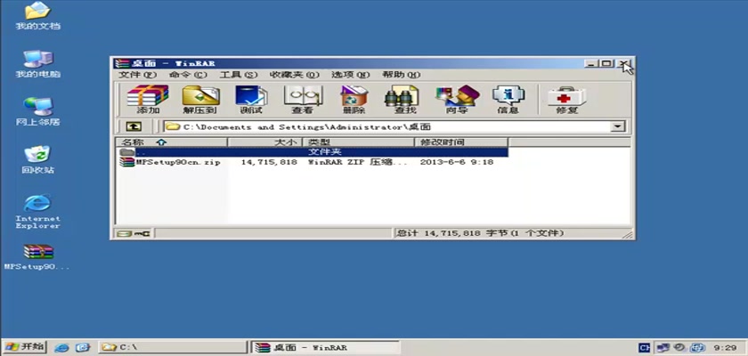Open the Tools (工具) menu
The height and width of the screenshot is (356, 748).
pyautogui.click(x=238, y=75)
